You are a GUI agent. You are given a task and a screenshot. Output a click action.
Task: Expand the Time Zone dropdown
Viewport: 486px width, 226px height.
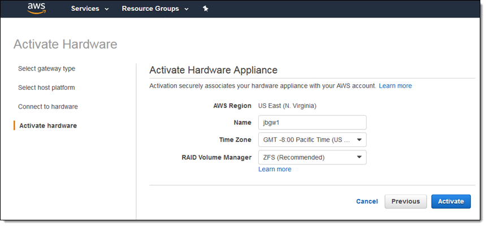coord(312,140)
